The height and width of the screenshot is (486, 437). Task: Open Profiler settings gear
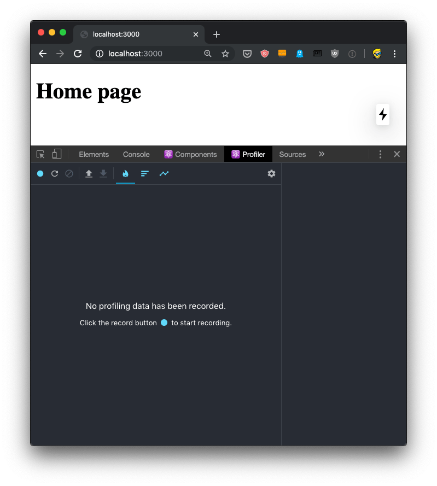coord(271,174)
